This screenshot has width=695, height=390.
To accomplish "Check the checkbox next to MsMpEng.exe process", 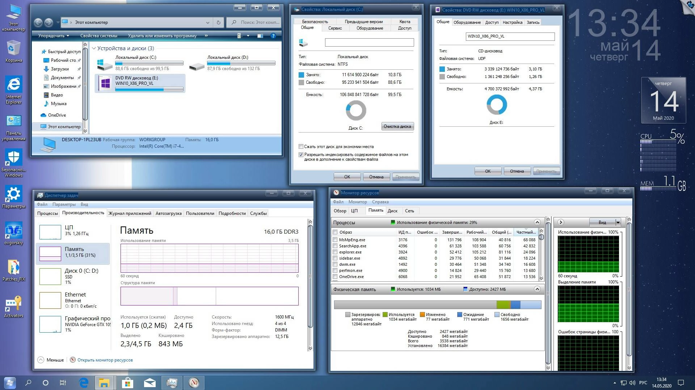I will [335, 239].
